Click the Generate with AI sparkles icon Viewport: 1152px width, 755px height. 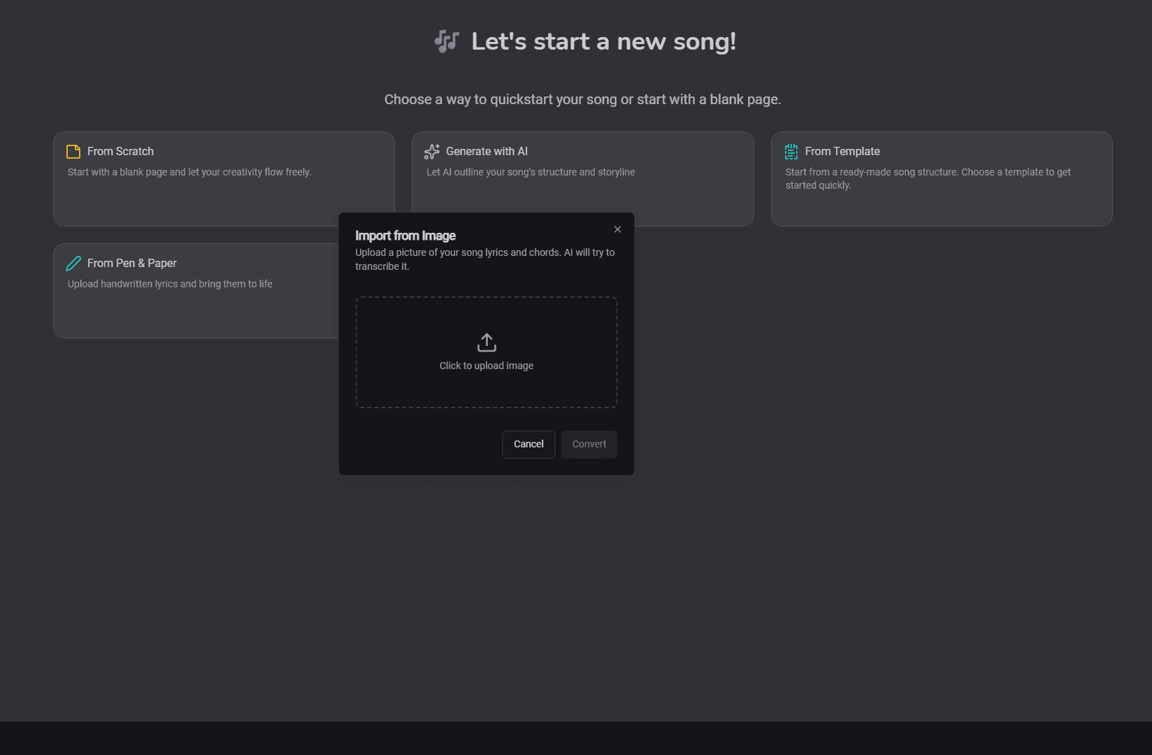(x=431, y=151)
